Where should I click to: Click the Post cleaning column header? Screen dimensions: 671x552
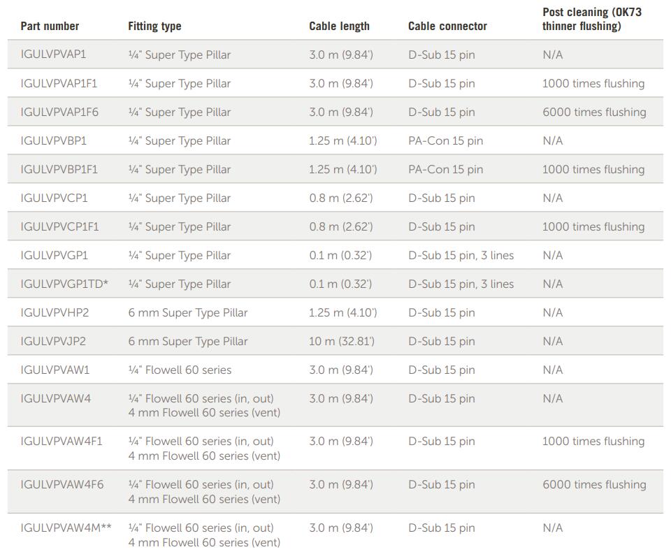592,19
